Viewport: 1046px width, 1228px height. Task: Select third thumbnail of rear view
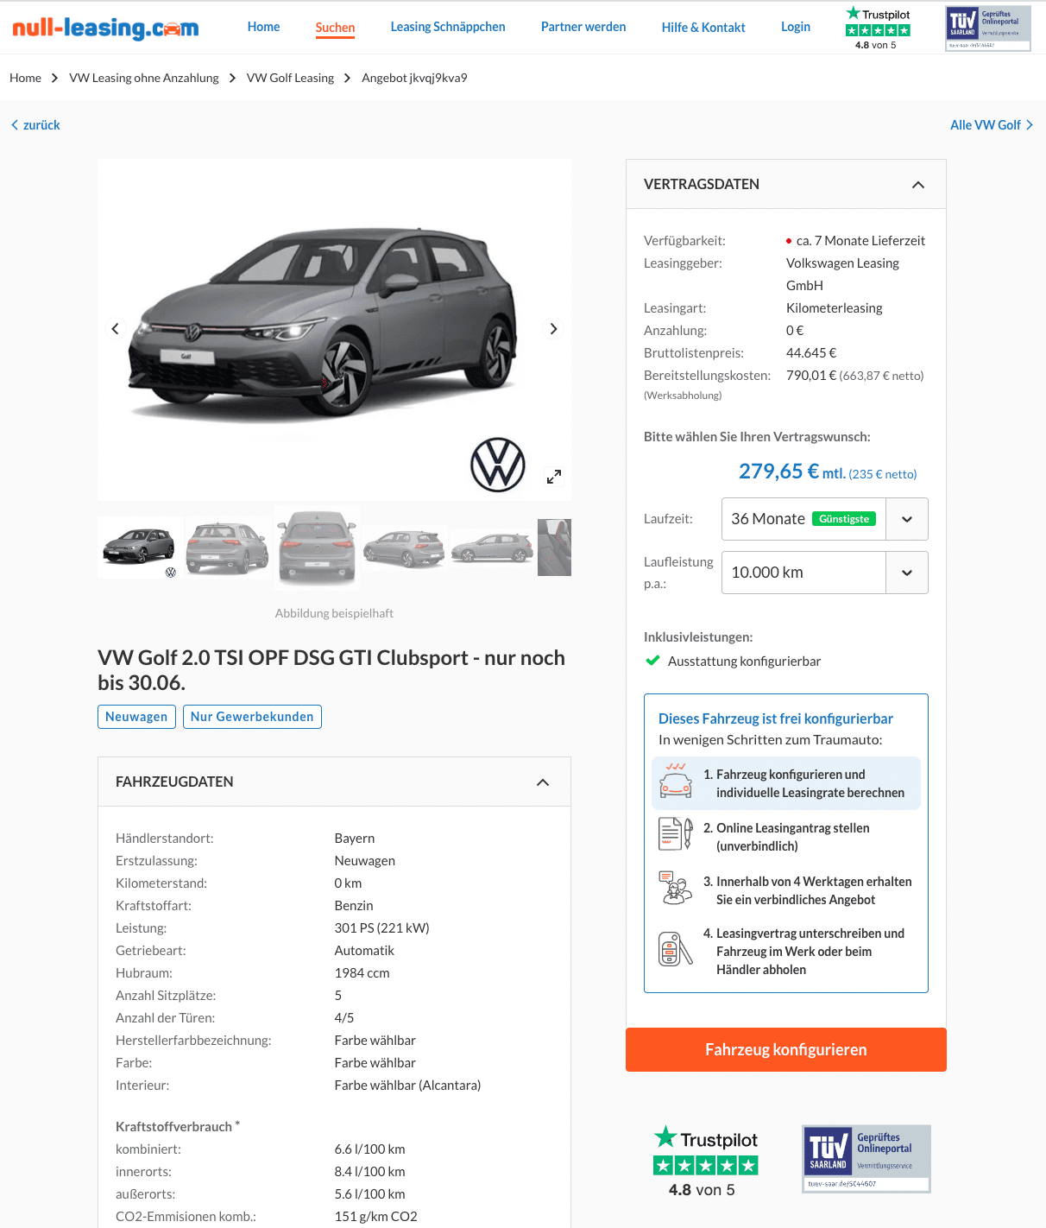(x=317, y=548)
